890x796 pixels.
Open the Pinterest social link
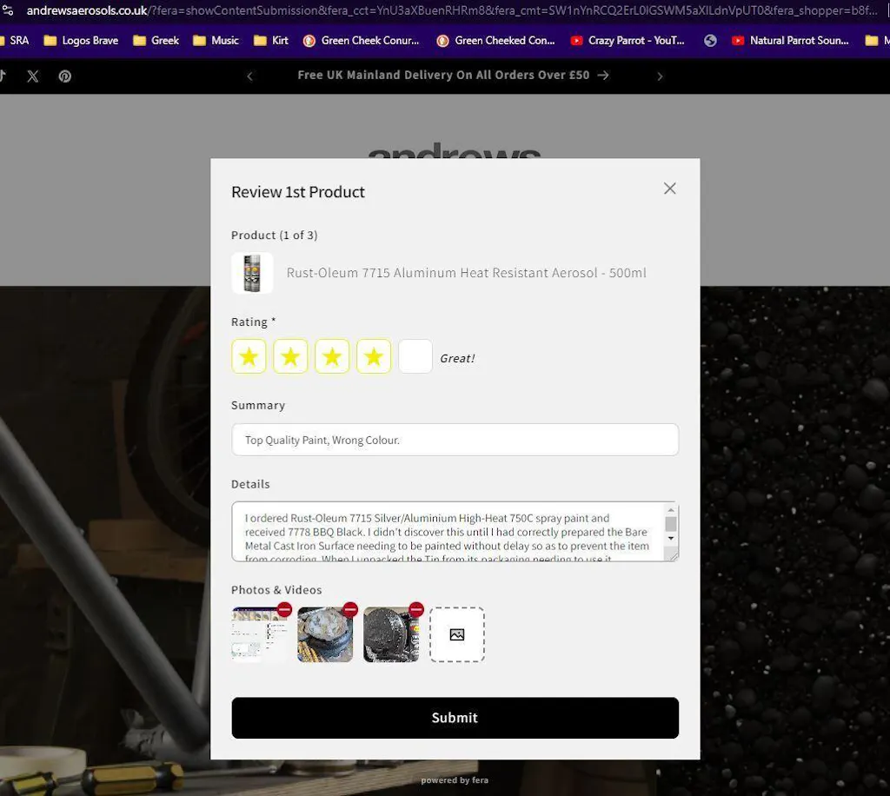(x=65, y=76)
